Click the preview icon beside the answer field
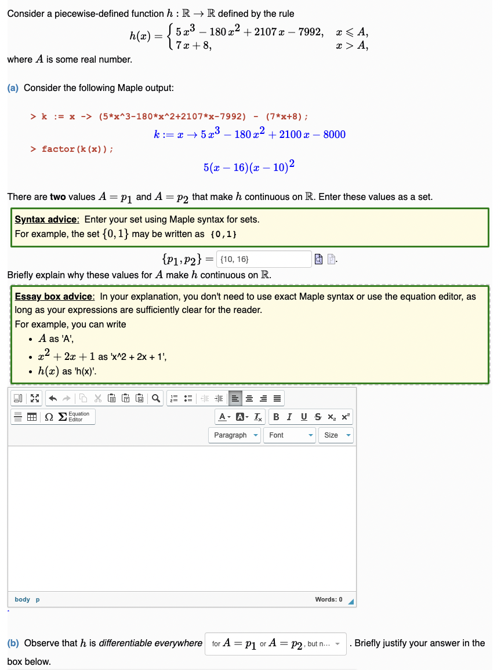This screenshot has height=670, width=501. [318, 259]
